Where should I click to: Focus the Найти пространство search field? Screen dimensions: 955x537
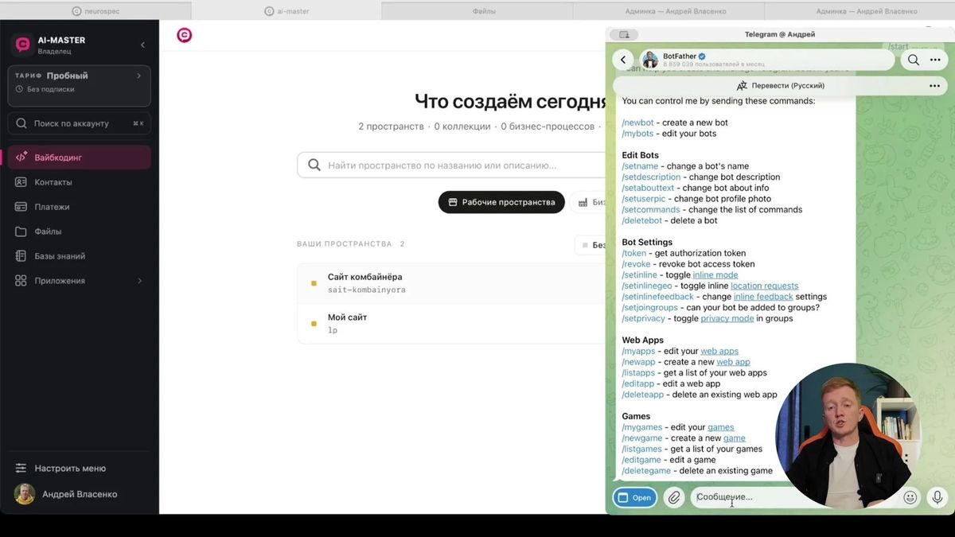point(451,165)
